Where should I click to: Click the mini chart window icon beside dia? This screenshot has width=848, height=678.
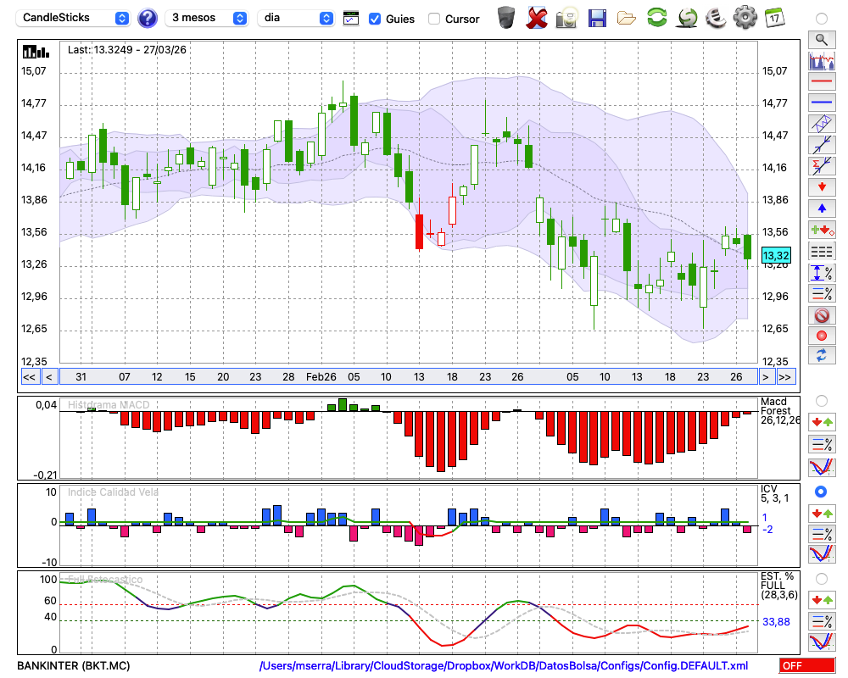(351, 19)
